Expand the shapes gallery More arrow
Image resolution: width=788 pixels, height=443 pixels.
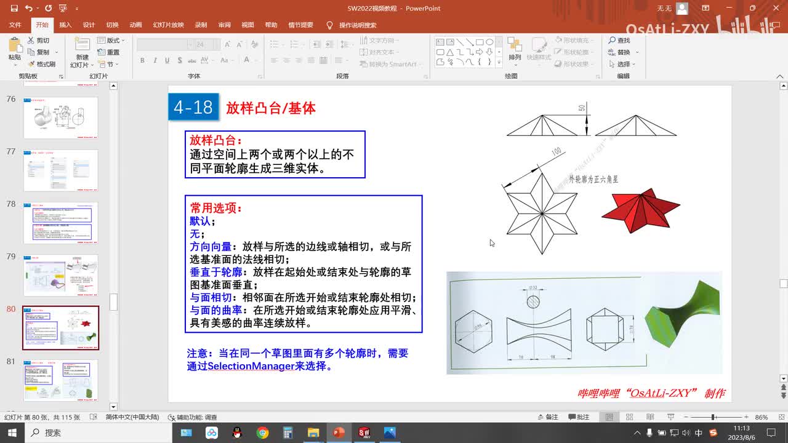click(499, 62)
